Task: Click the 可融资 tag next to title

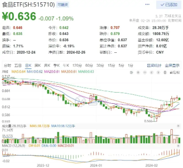Action: pyautogui.click(x=63, y=5)
